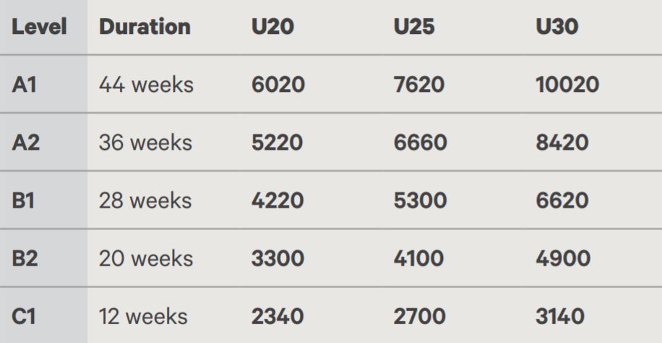Select the U20 column header
Viewport: 662px width, 343px height.
tap(272, 27)
